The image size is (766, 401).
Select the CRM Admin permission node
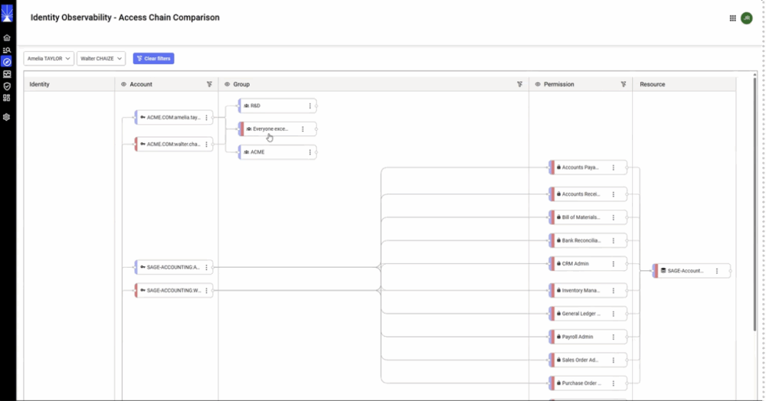click(588, 264)
